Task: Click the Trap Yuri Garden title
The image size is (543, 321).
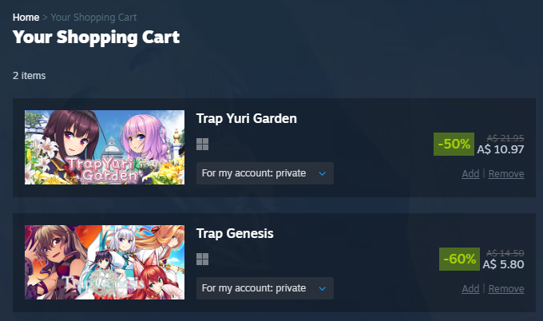Action: 246,118
